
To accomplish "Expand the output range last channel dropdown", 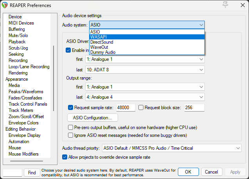I will (145, 97).
